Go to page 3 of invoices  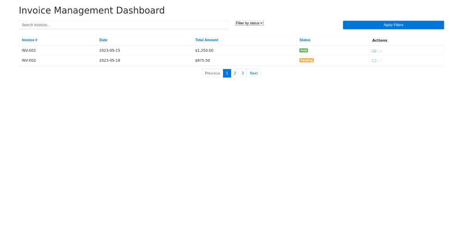[x=243, y=73]
